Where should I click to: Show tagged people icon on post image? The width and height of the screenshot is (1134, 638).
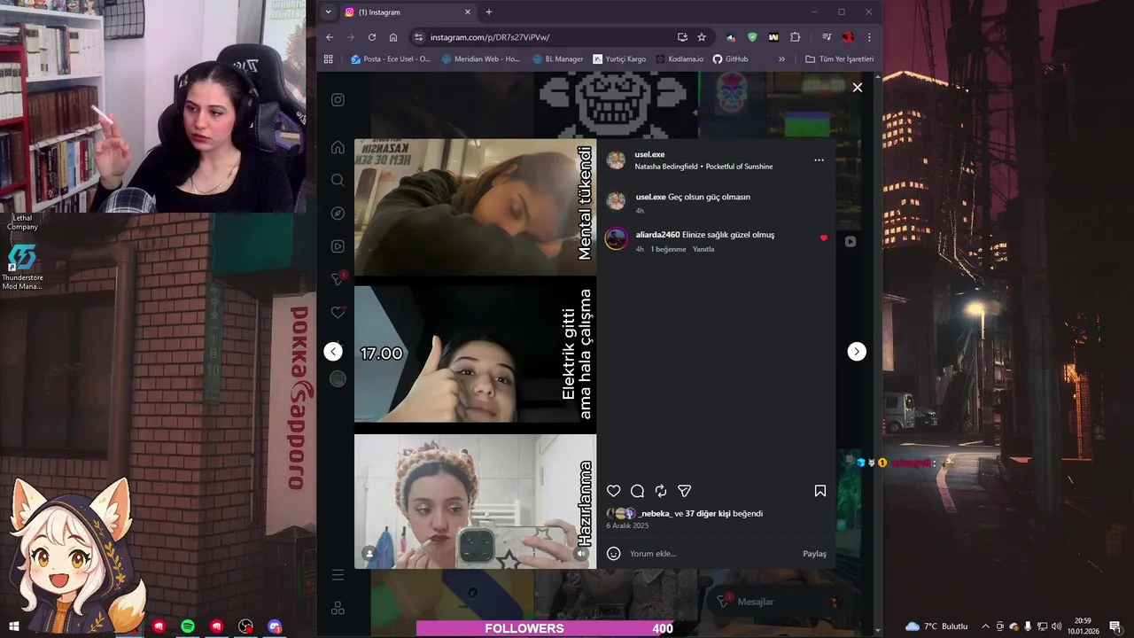pos(369,554)
